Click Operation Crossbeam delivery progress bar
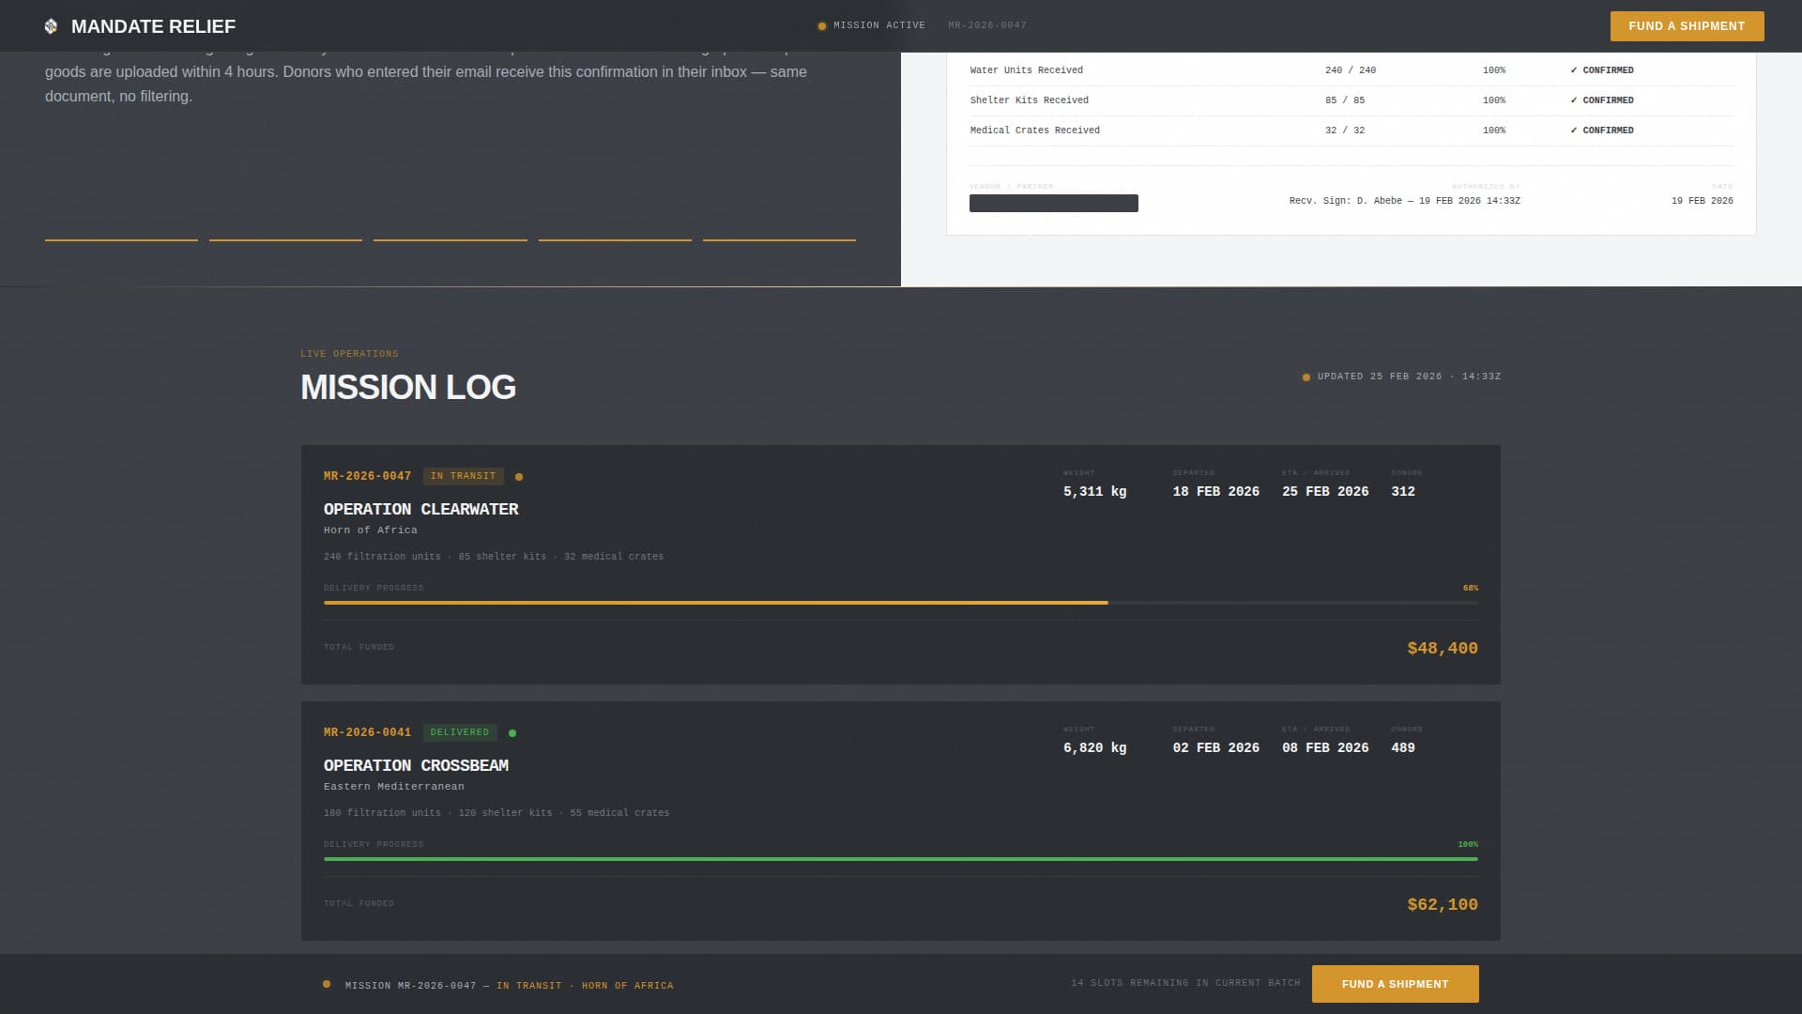Viewport: 1802px width, 1014px height. coord(900,859)
